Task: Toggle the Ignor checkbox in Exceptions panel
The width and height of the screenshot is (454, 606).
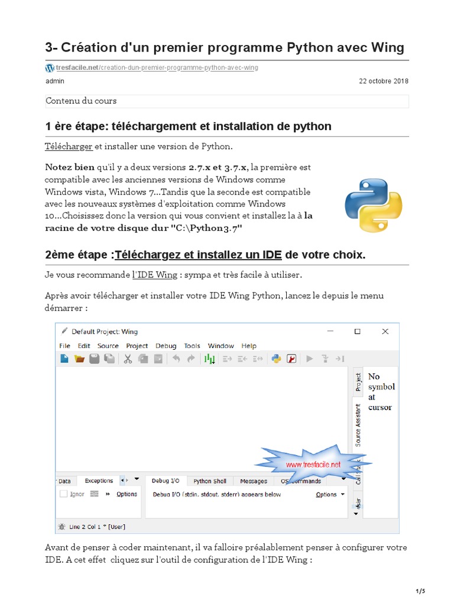Action: click(64, 494)
